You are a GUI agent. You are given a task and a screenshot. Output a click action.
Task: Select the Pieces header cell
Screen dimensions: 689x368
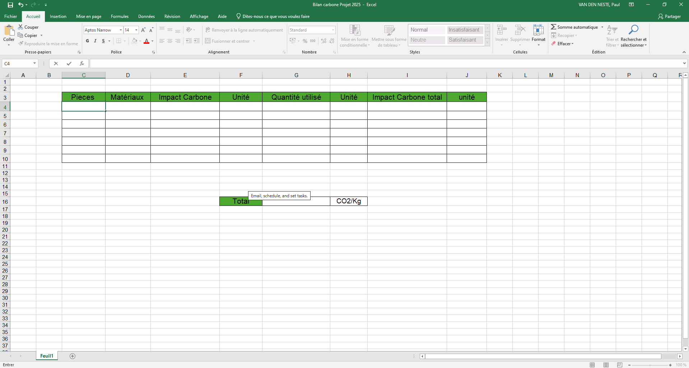click(x=83, y=97)
